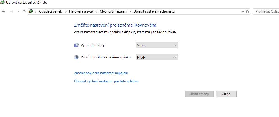Expand the address bar history dropdown
The image size is (279, 117).
click(243, 11)
